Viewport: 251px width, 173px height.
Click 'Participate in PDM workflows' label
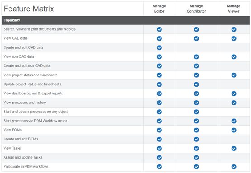(26, 166)
